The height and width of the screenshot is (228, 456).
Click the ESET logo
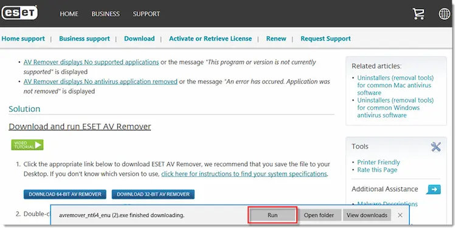coord(19,13)
